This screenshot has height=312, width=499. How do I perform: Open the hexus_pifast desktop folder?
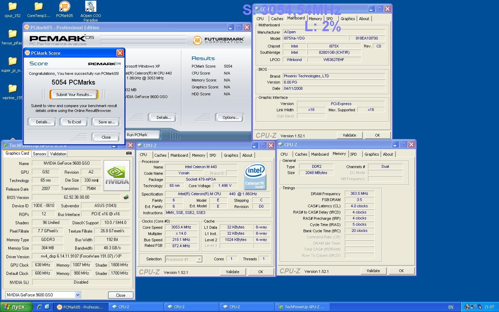coord(12,37)
